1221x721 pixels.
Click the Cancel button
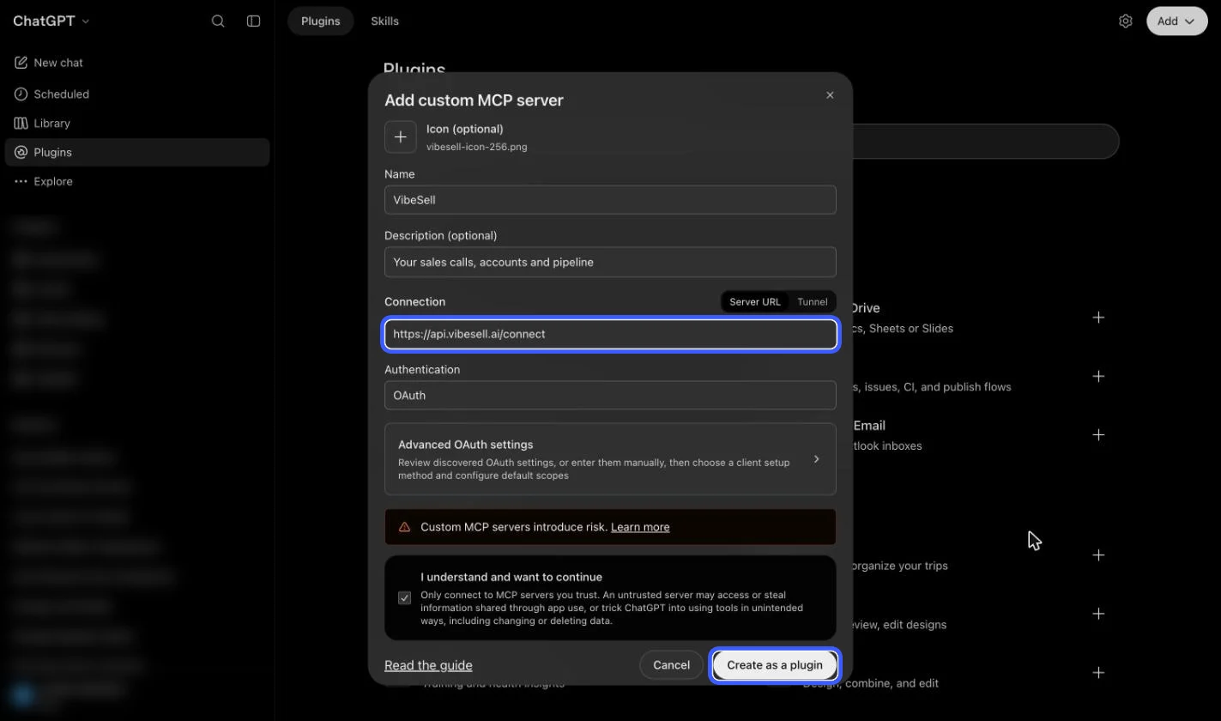[671, 665]
